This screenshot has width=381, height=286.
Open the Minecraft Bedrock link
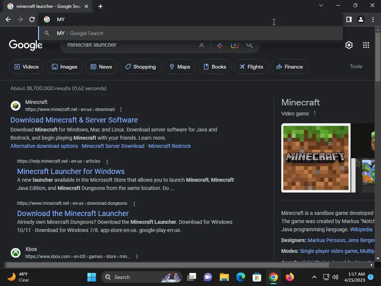coord(170,146)
